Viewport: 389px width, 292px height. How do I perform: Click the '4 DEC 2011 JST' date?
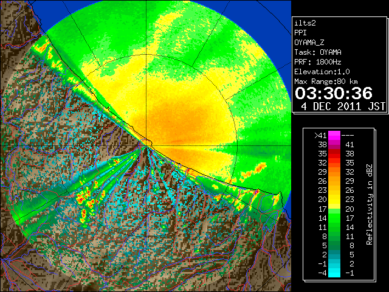pos(343,106)
